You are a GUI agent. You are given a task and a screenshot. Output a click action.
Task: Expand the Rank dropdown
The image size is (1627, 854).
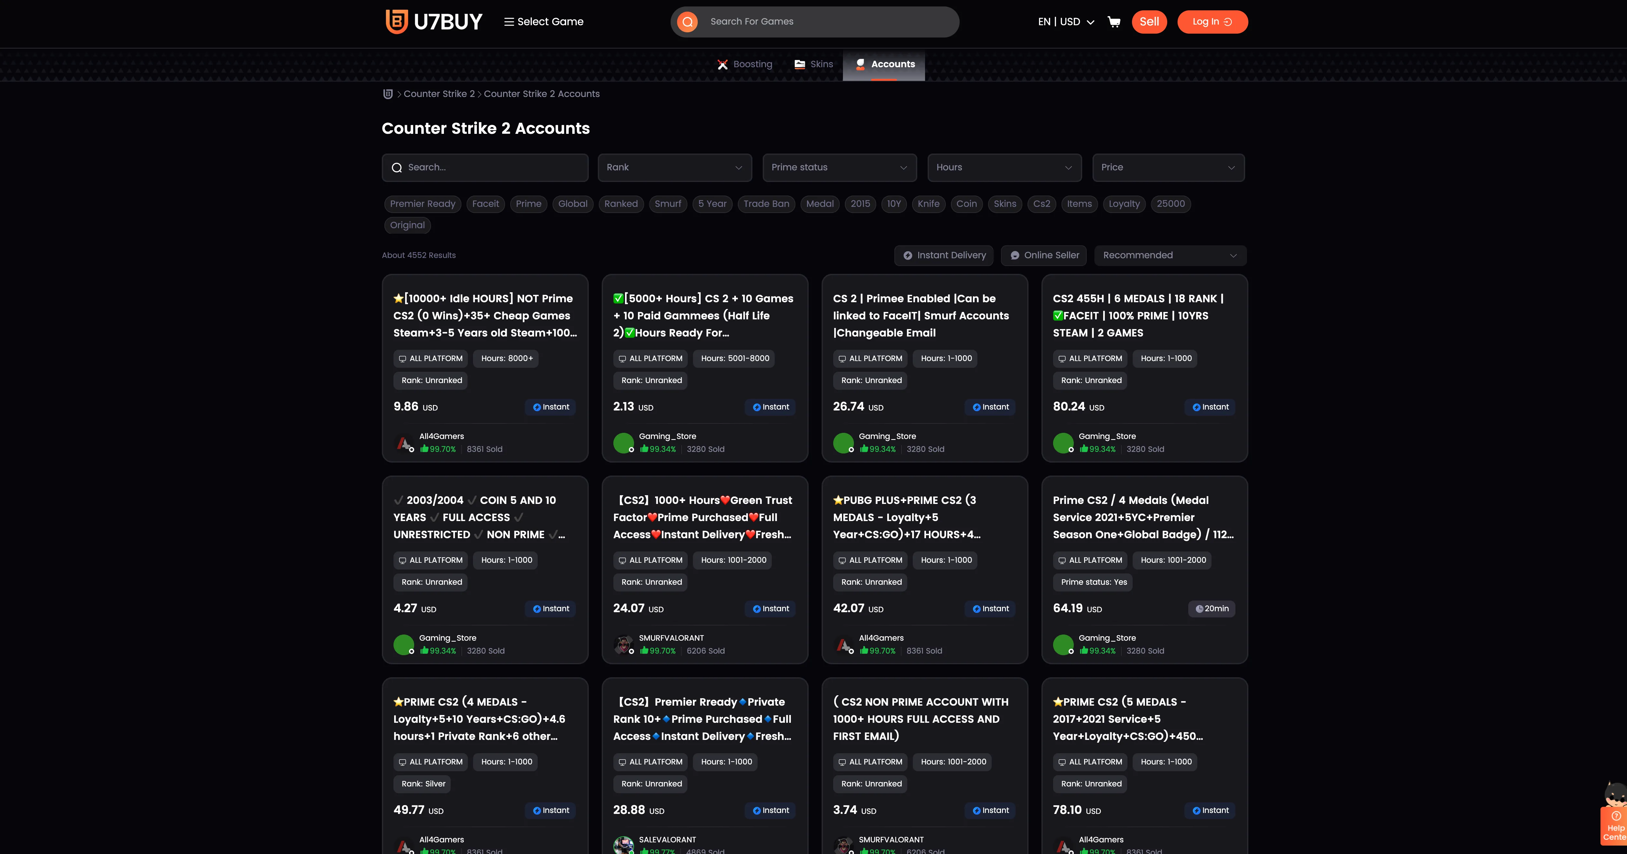click(674, 168)
